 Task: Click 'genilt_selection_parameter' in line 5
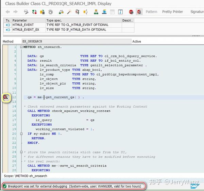click(117, 65)
